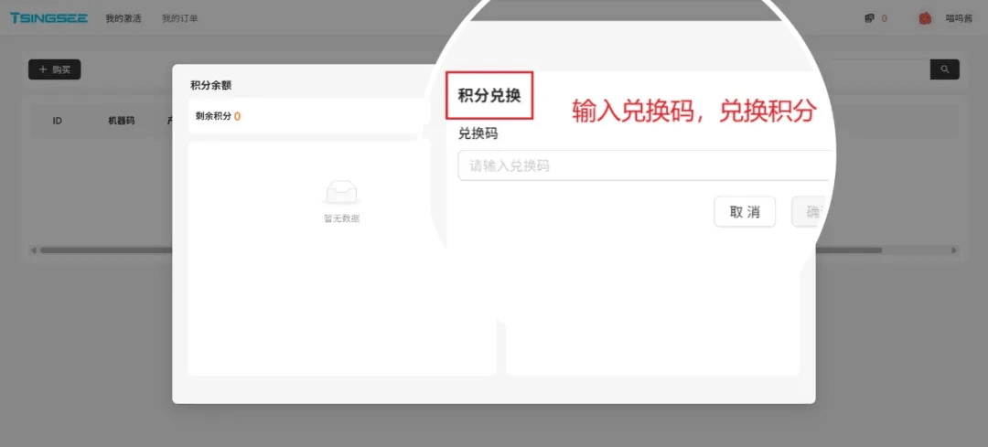Click the points coin icon in header
The image size is (988, 447).
pyautogui.click(x=869, y=18)
